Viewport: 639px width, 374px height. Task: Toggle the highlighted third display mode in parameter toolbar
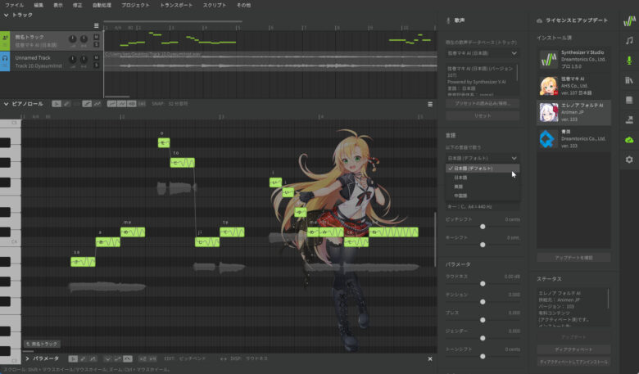128,358
